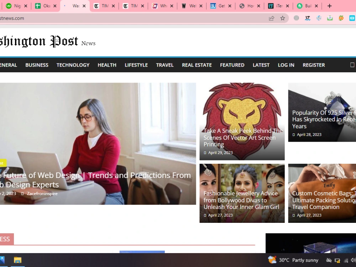Open the Business menu item
356x267 pixels.
37,65
